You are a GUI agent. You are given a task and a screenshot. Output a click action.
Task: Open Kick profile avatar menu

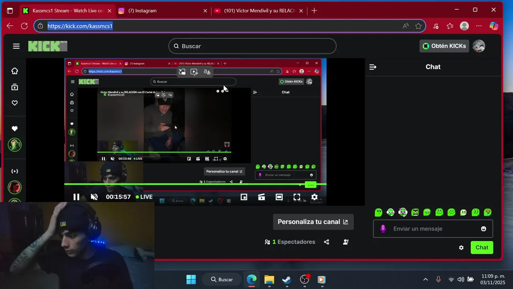(479, 46)
